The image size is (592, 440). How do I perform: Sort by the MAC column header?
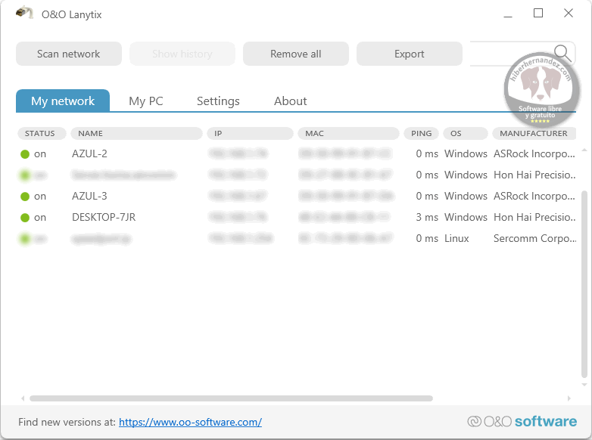(x=348, y=134)
